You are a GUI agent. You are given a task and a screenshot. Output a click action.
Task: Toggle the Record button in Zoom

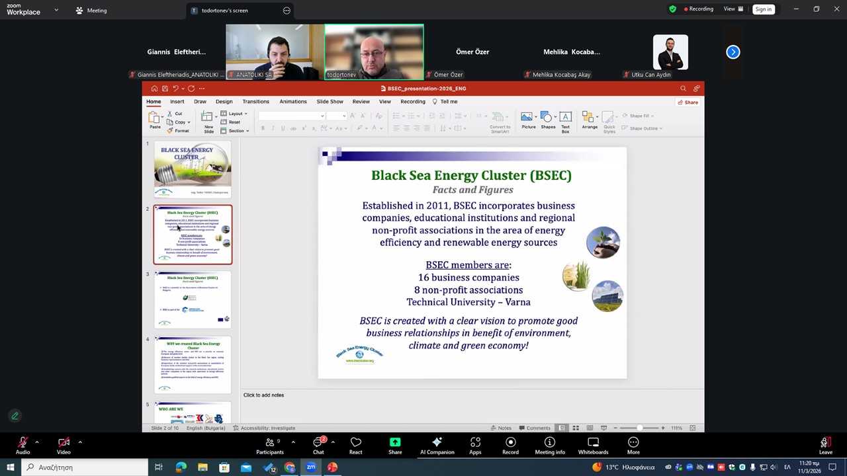(510, 446)
